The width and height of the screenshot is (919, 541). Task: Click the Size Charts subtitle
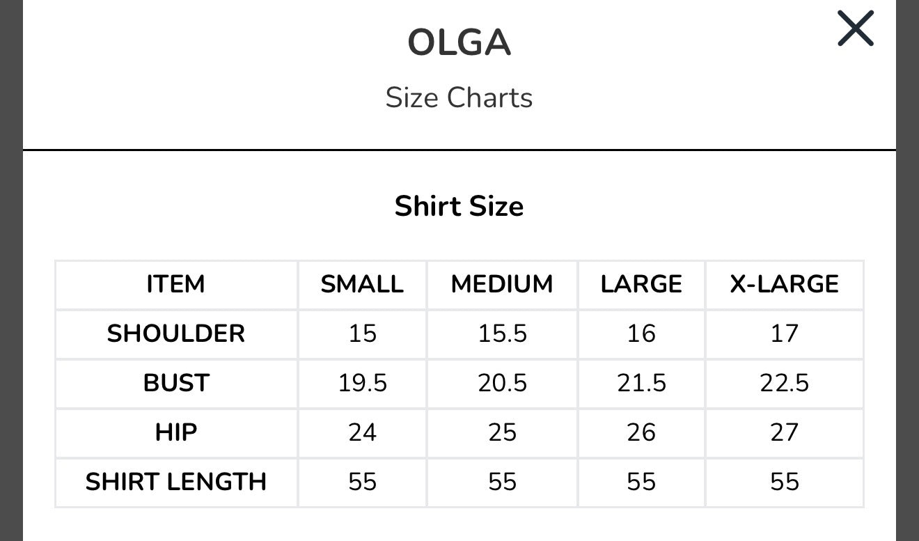459,97
